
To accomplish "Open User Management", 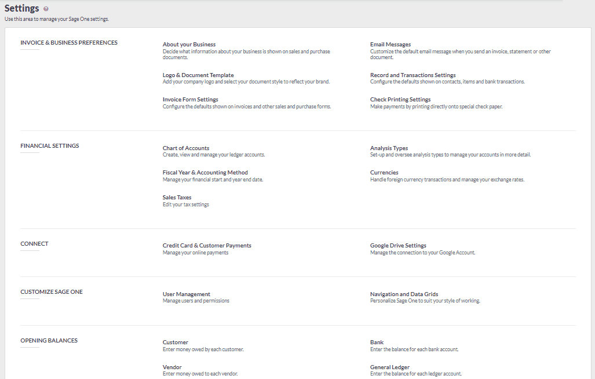I will [x=187, y=294].
